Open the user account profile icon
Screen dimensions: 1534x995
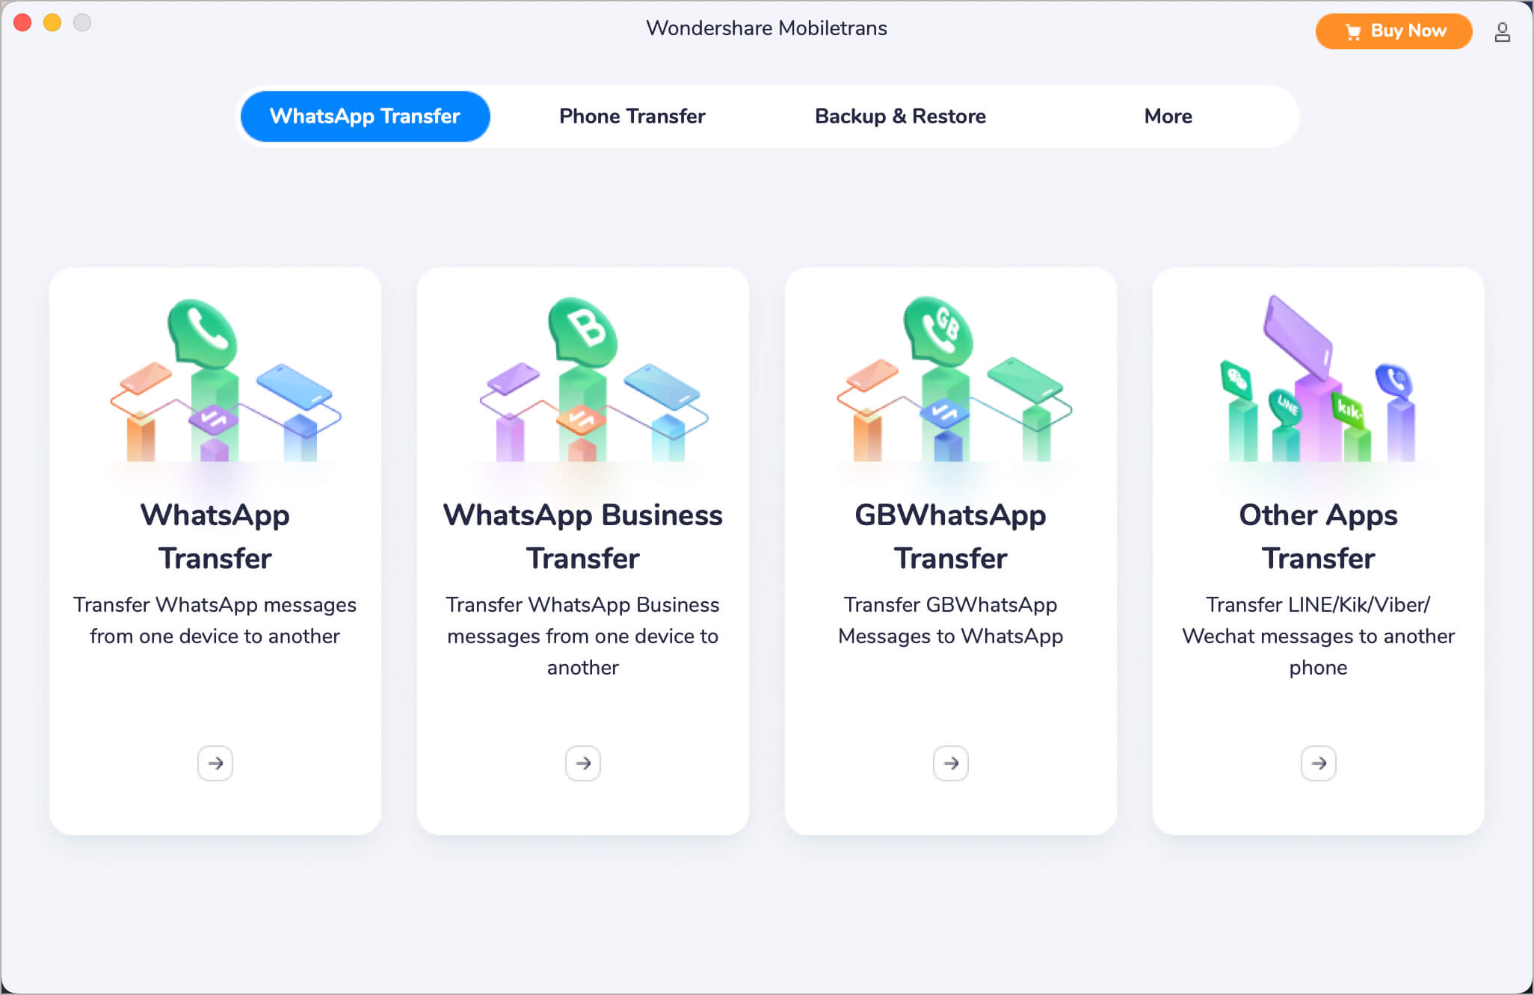(1502, 32)
